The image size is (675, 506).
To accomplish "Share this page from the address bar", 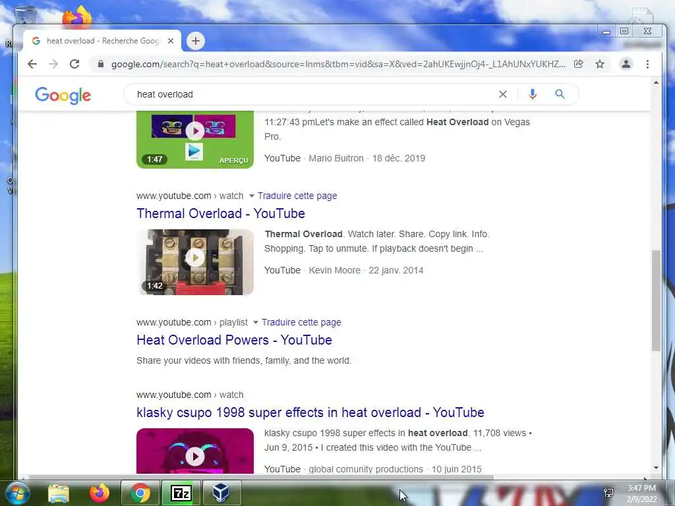I will [579, 64].
